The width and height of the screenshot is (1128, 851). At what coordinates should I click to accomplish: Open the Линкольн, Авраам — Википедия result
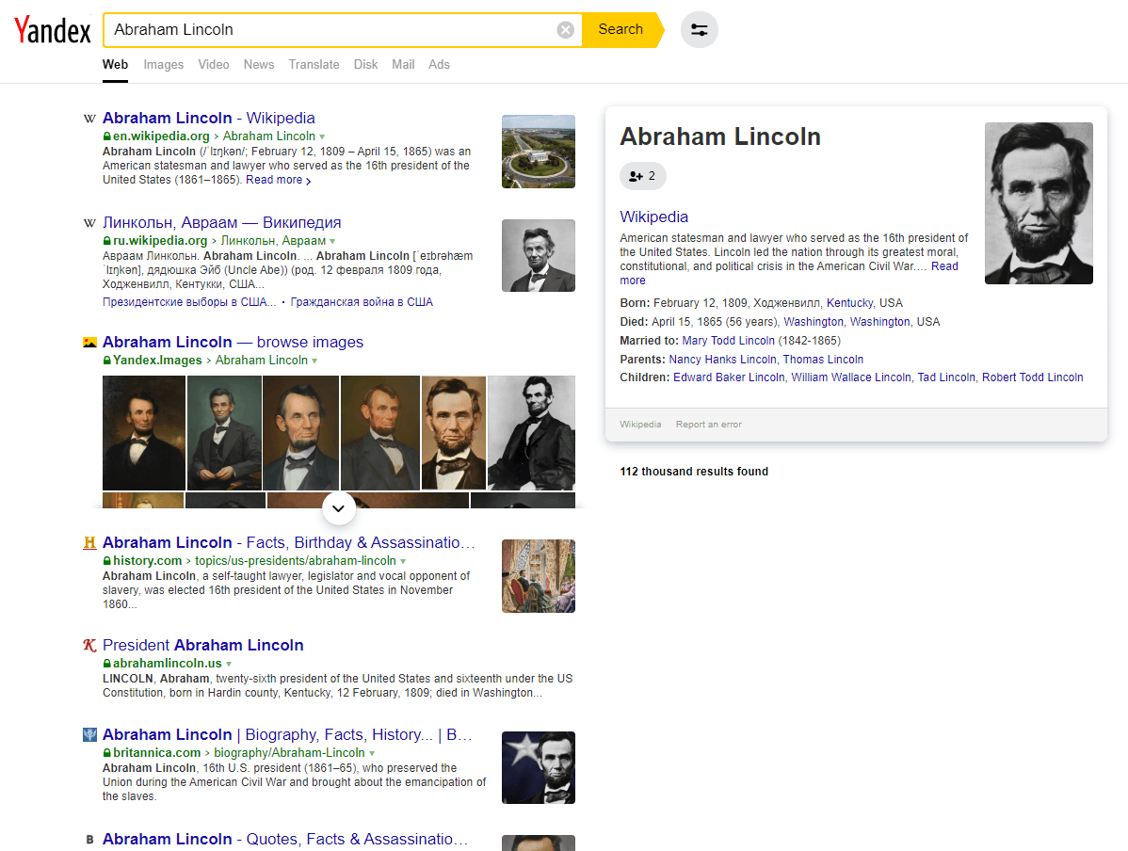point(221,223)
